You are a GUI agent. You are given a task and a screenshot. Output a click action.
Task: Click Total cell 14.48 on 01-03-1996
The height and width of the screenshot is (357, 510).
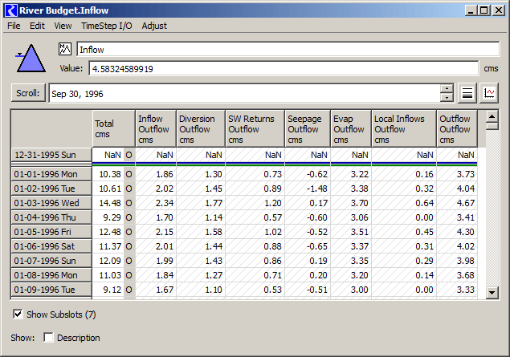(108, 203)
